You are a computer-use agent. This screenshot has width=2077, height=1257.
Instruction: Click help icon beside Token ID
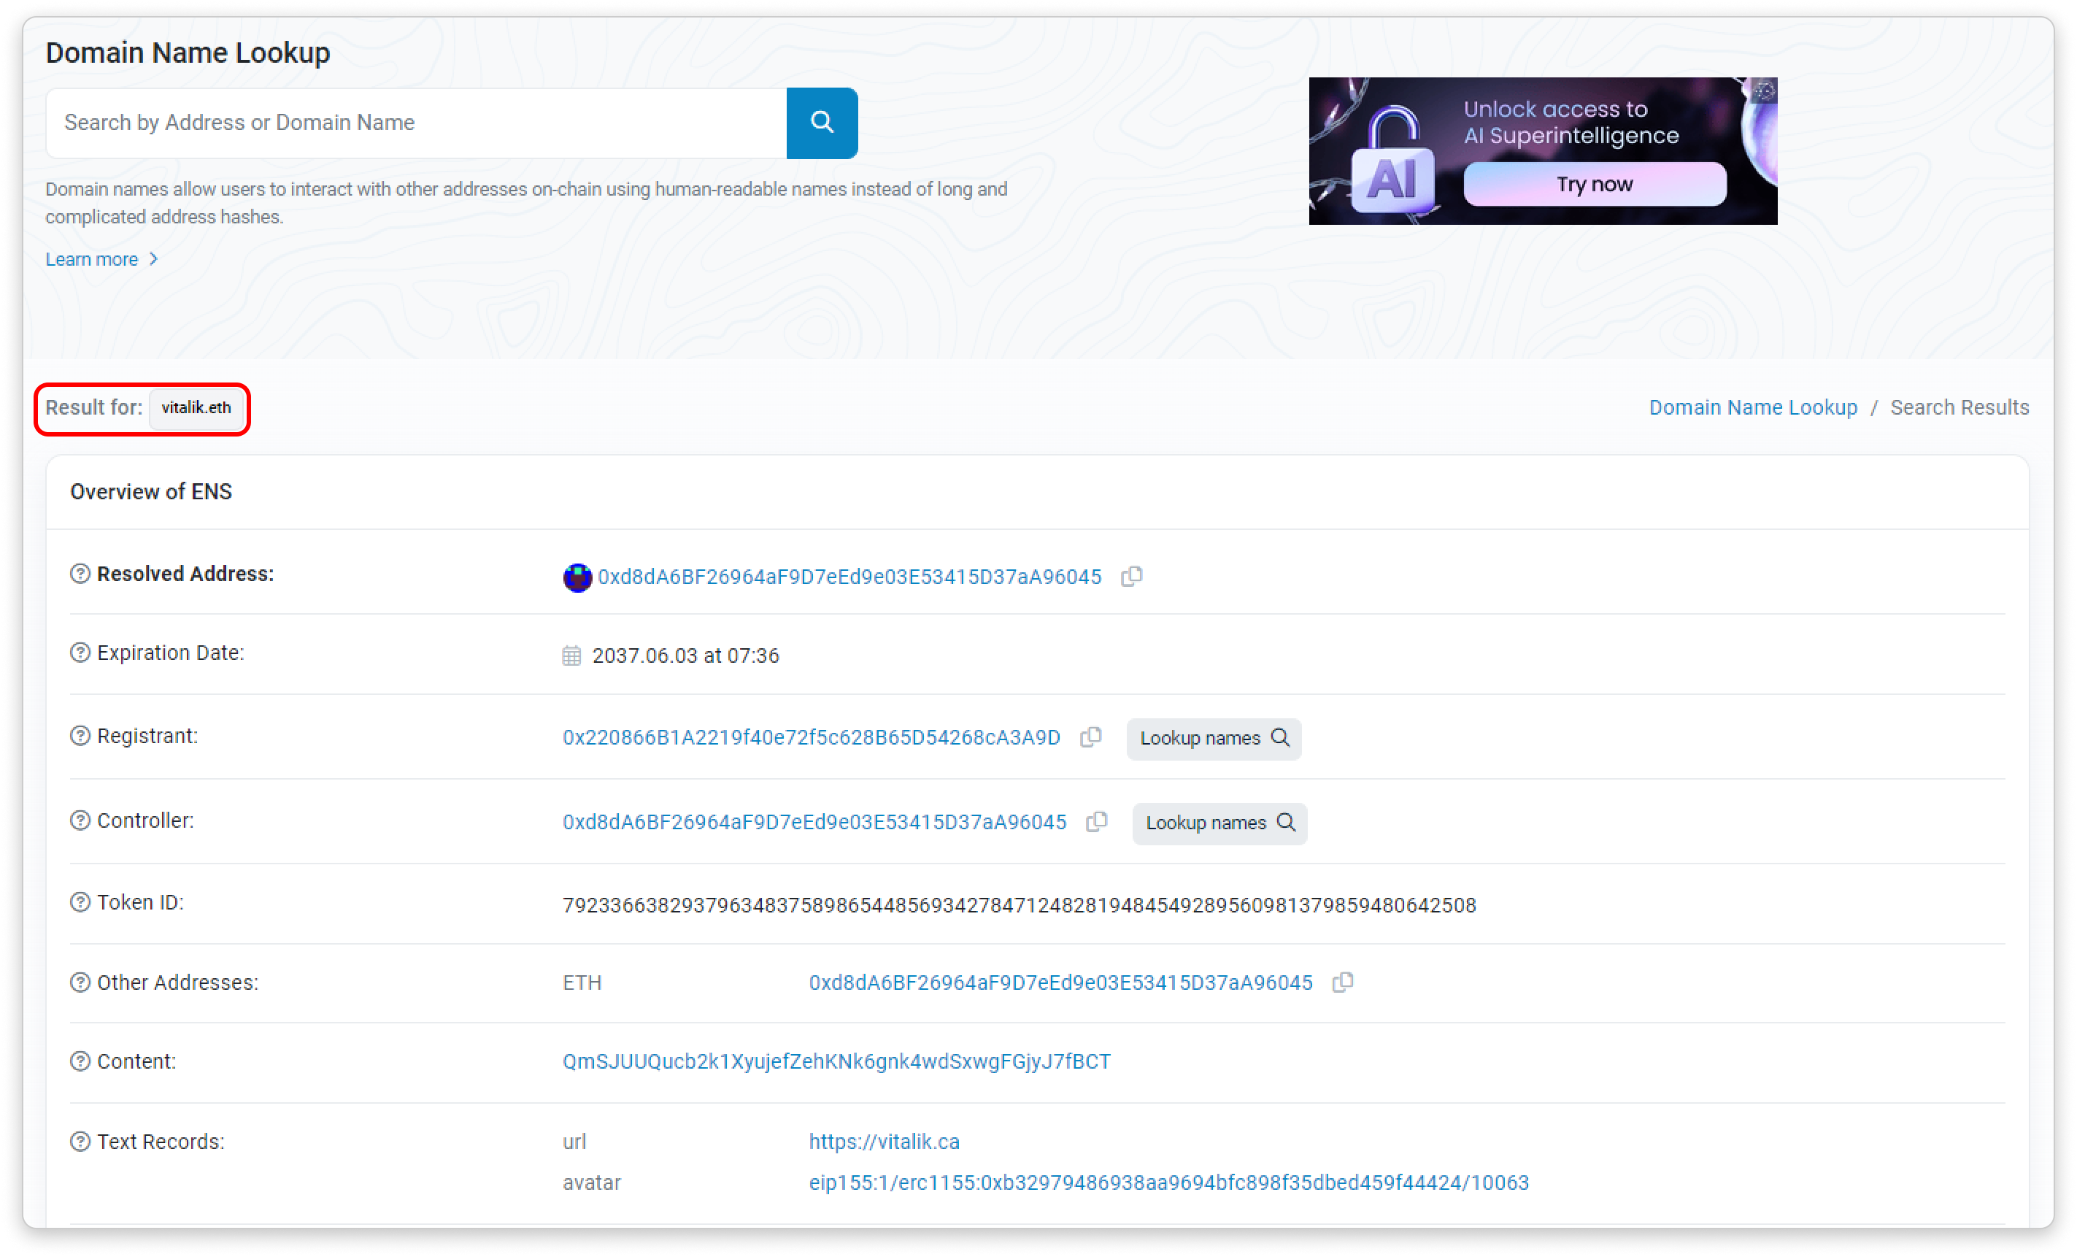[x=80, y=903]
